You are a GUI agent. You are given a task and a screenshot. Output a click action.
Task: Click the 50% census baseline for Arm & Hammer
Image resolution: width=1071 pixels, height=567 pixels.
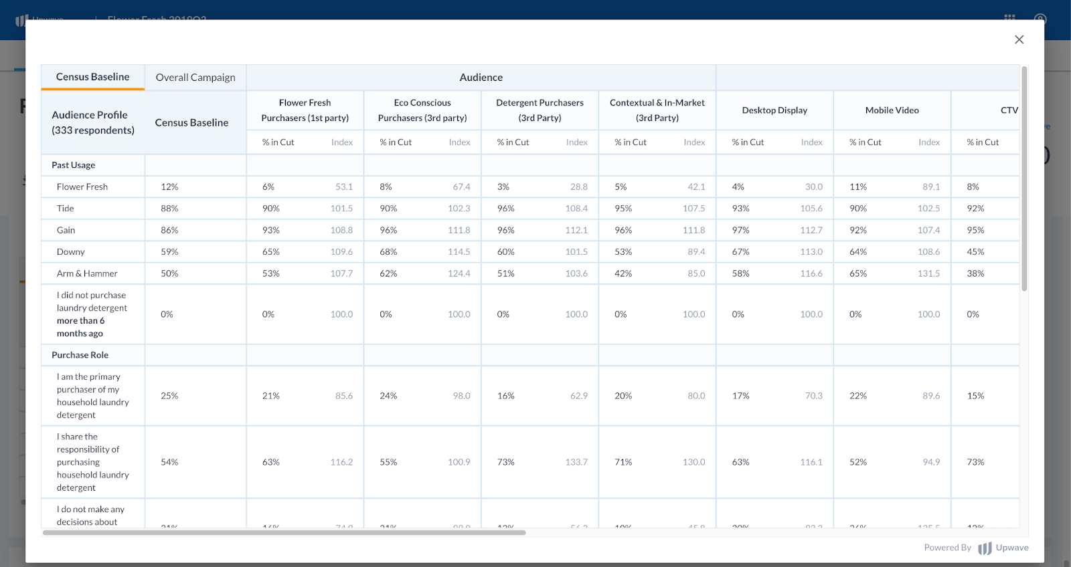point(169,273)
